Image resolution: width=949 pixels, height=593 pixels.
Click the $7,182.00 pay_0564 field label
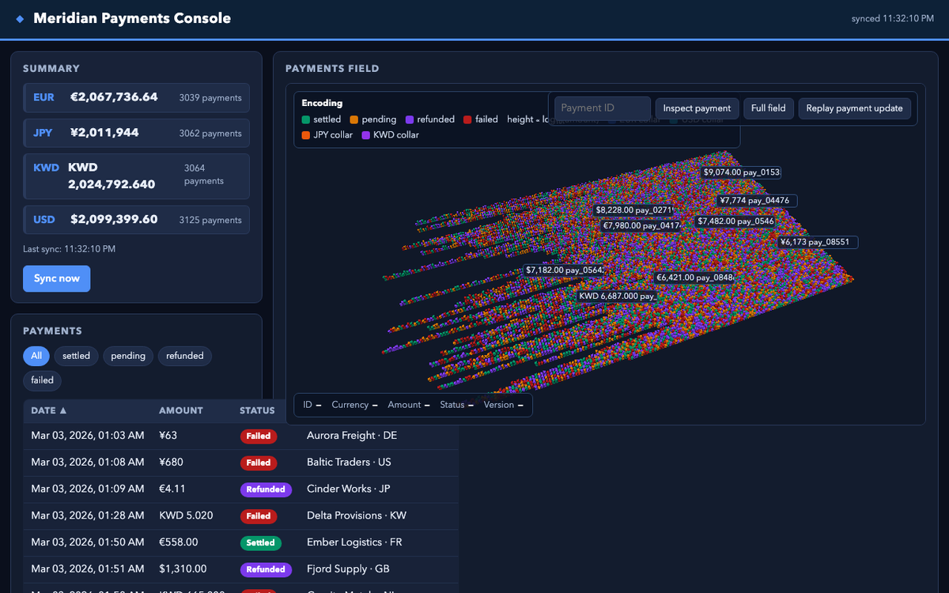pyautogui.click(x=565, y=270)
